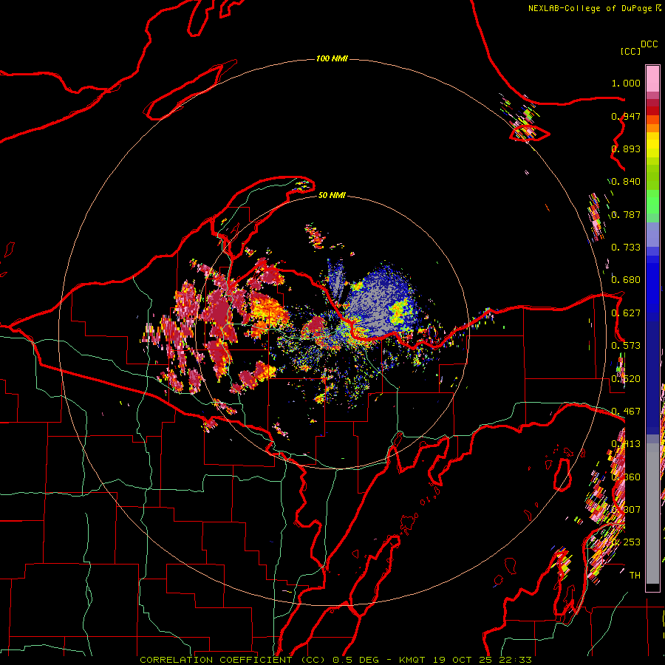
Task: Pick the pink segment of the color bar
Action: coord(652,79)
